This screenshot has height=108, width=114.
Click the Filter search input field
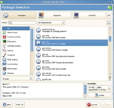(x=22, y=23)
